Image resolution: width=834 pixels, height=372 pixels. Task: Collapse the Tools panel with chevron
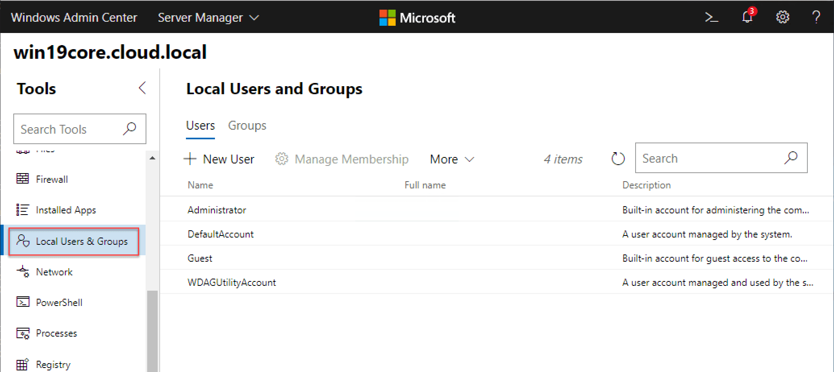click(x=142, y=88)
